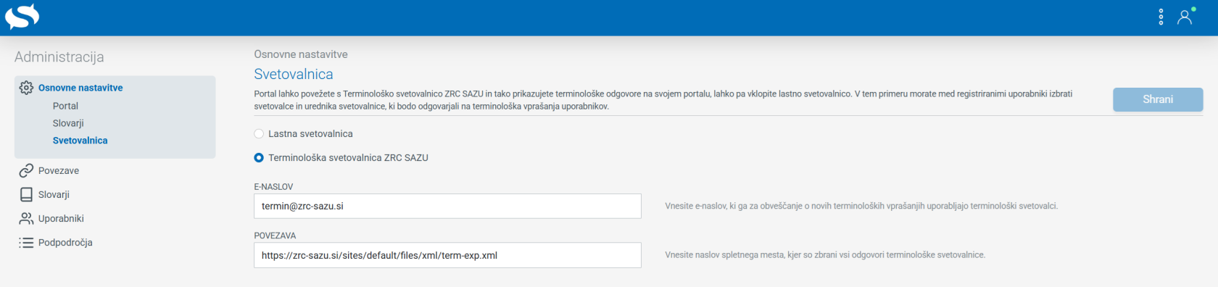
Task: Open Osnovne nastavitve section
Action: pos(80,88)
